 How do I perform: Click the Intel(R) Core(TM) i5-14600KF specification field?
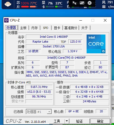pyautogui.click(x=67, y=58)
